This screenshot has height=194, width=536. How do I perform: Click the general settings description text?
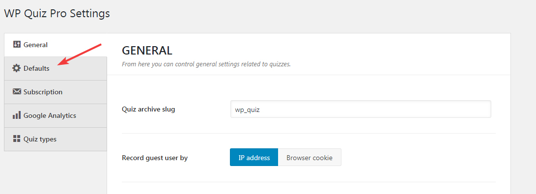(206, 64)
